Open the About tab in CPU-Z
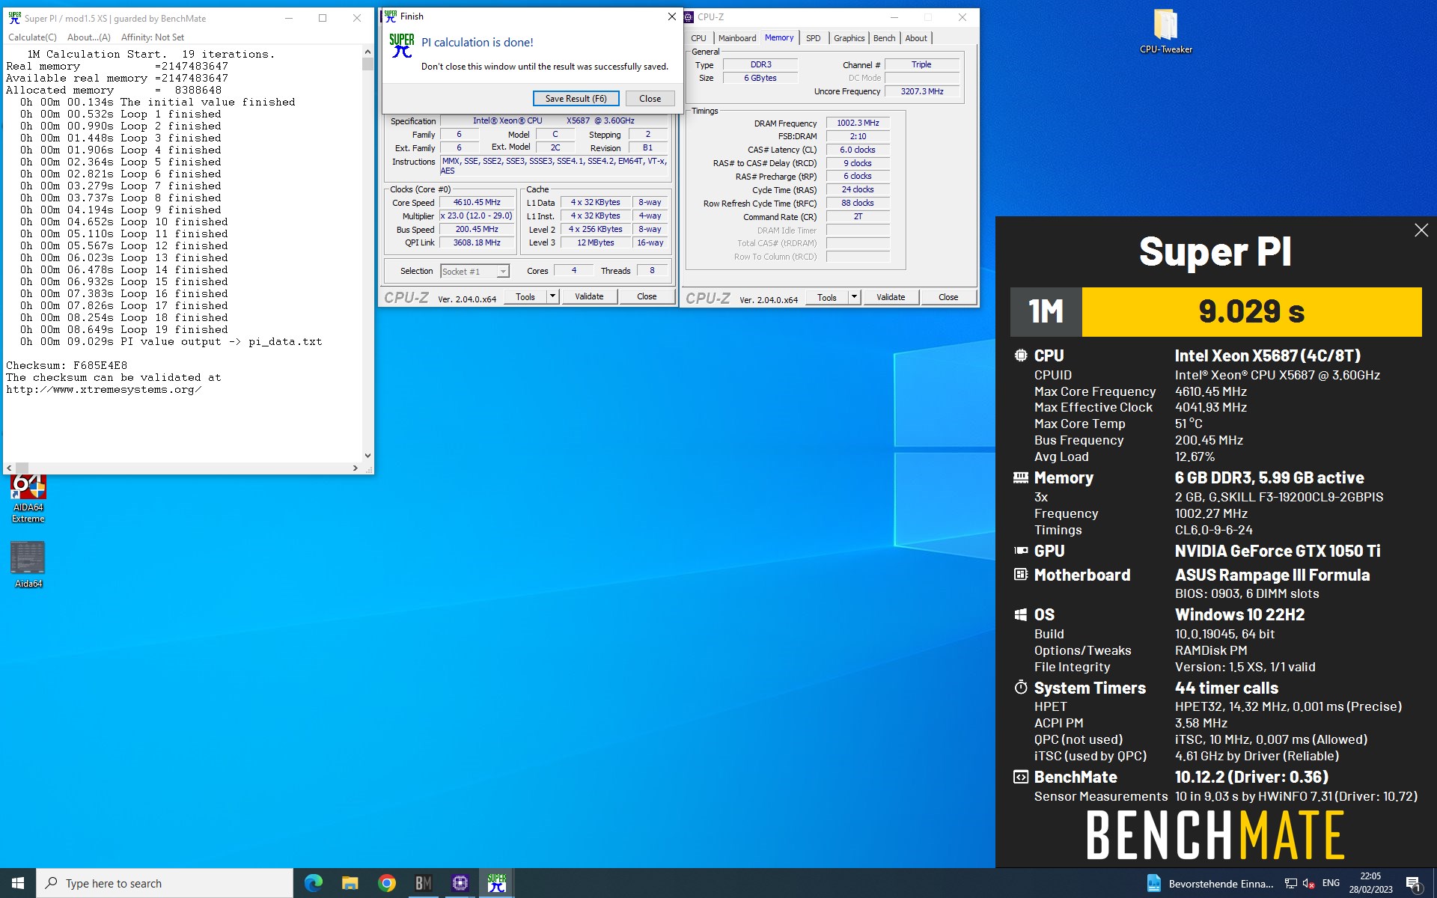1437x898 pixels. (x=916, y=38)
